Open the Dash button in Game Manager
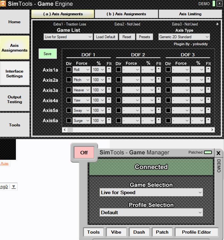Screen dimensions: 224x240 (139, 232)
